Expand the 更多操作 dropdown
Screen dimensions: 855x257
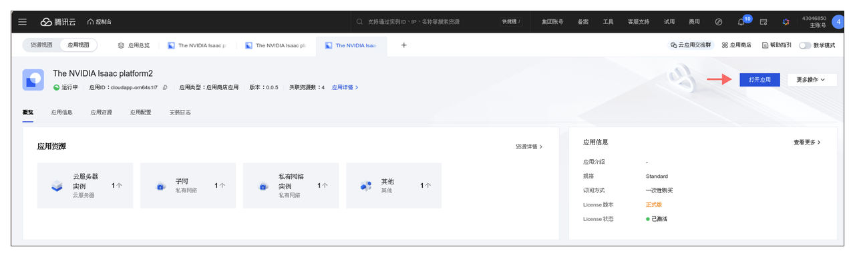pyautogui.click(x=812, y=79)
